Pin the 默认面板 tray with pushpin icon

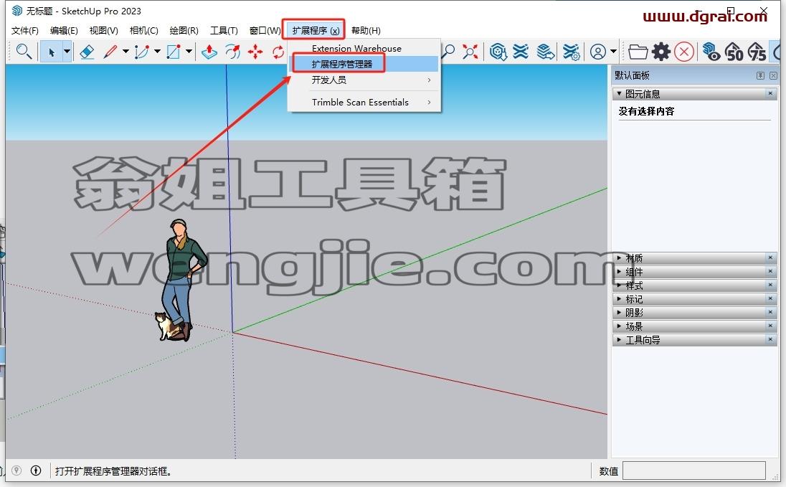760,75
